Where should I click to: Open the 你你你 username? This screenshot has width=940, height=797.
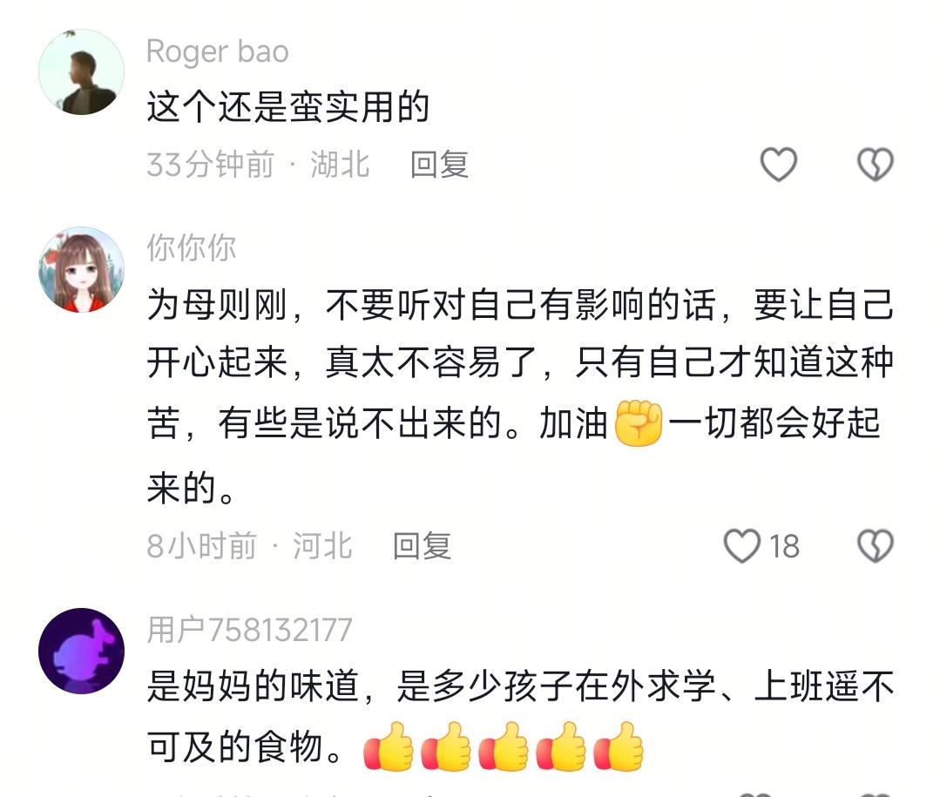point(192,247)
